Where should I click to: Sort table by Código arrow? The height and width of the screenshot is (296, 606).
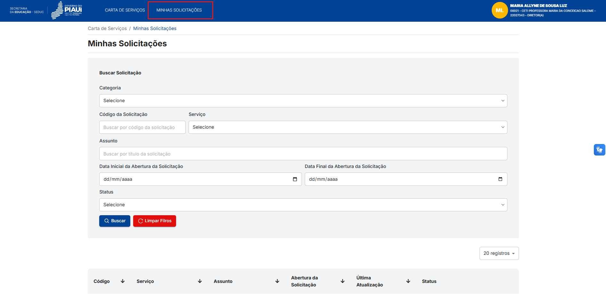pyautogui.click(x=123, y=281)
